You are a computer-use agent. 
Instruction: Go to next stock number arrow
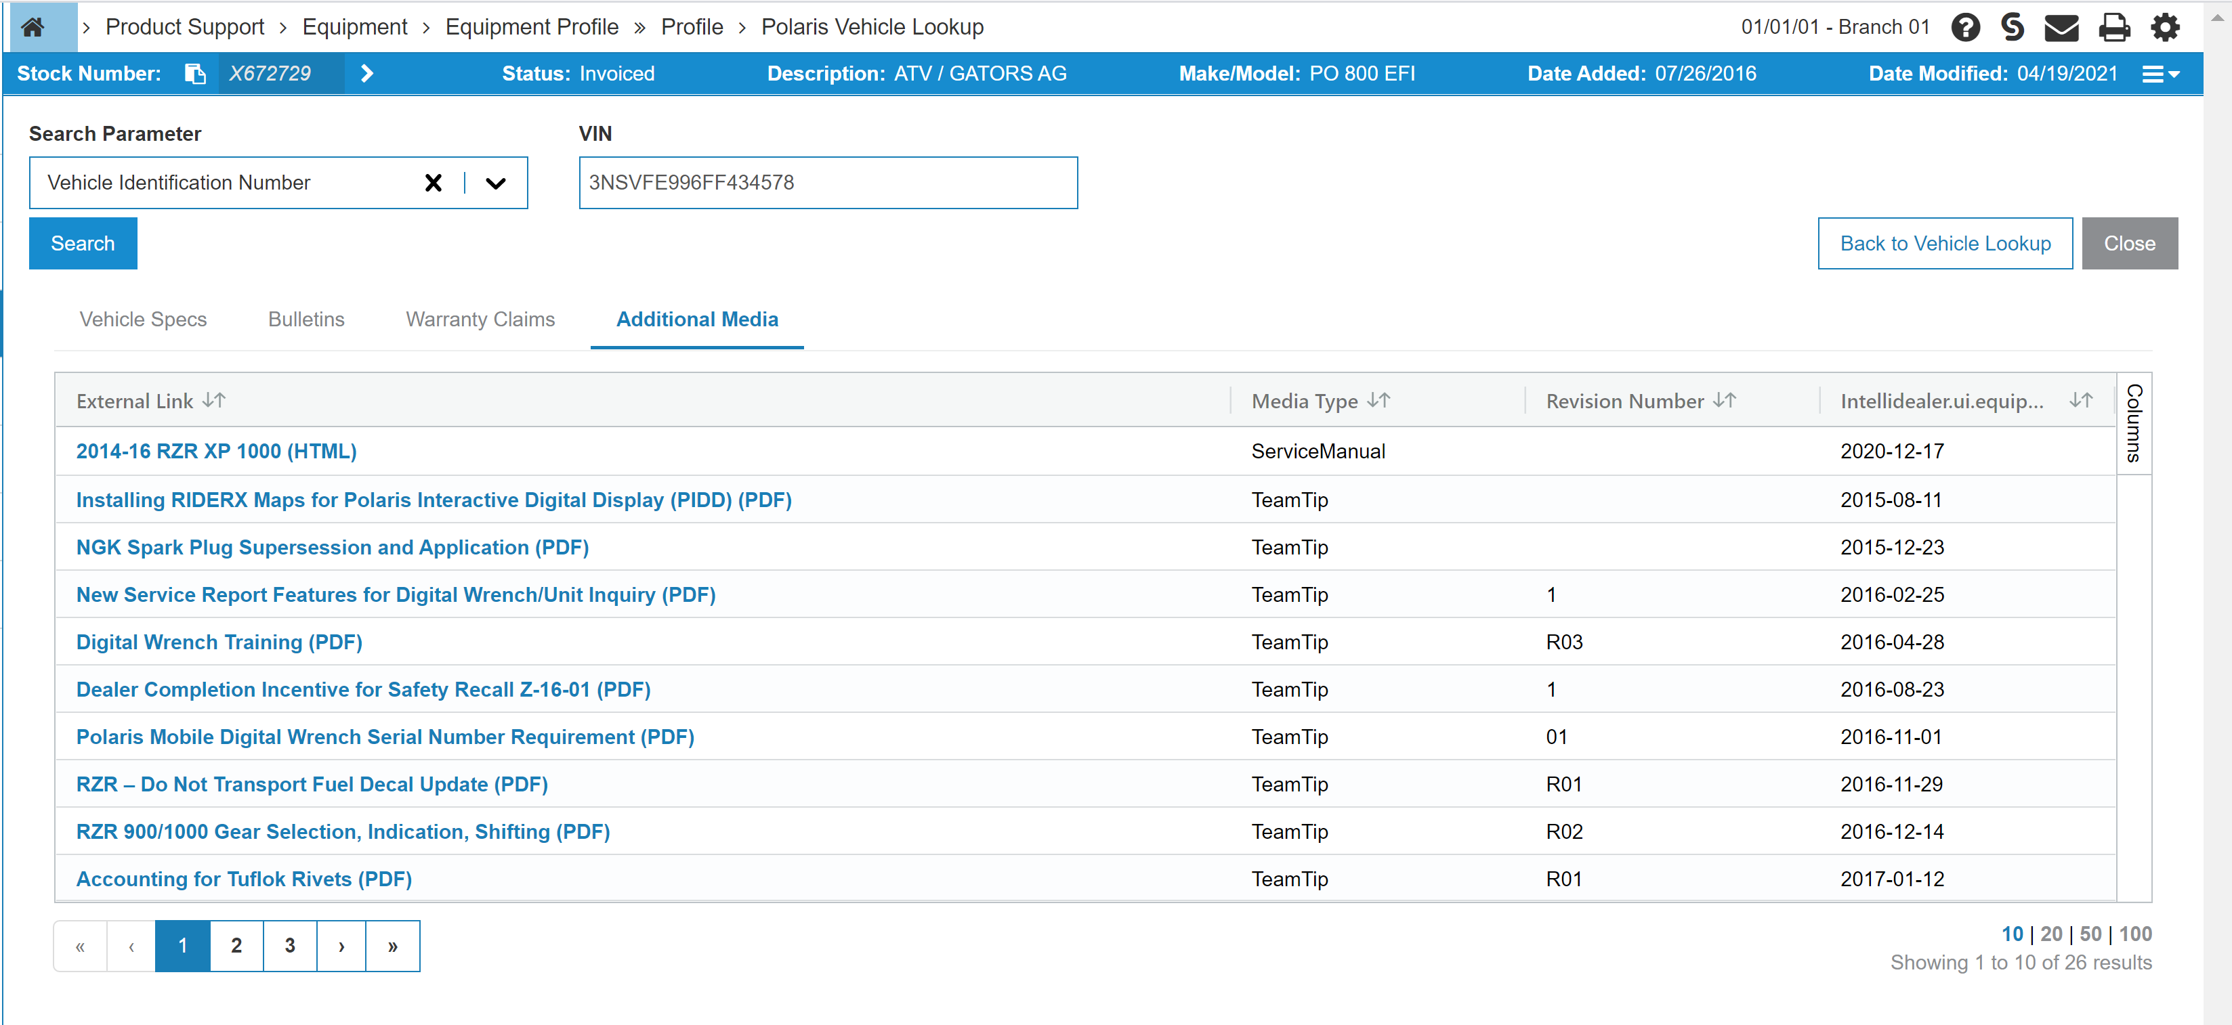[367, 74]
